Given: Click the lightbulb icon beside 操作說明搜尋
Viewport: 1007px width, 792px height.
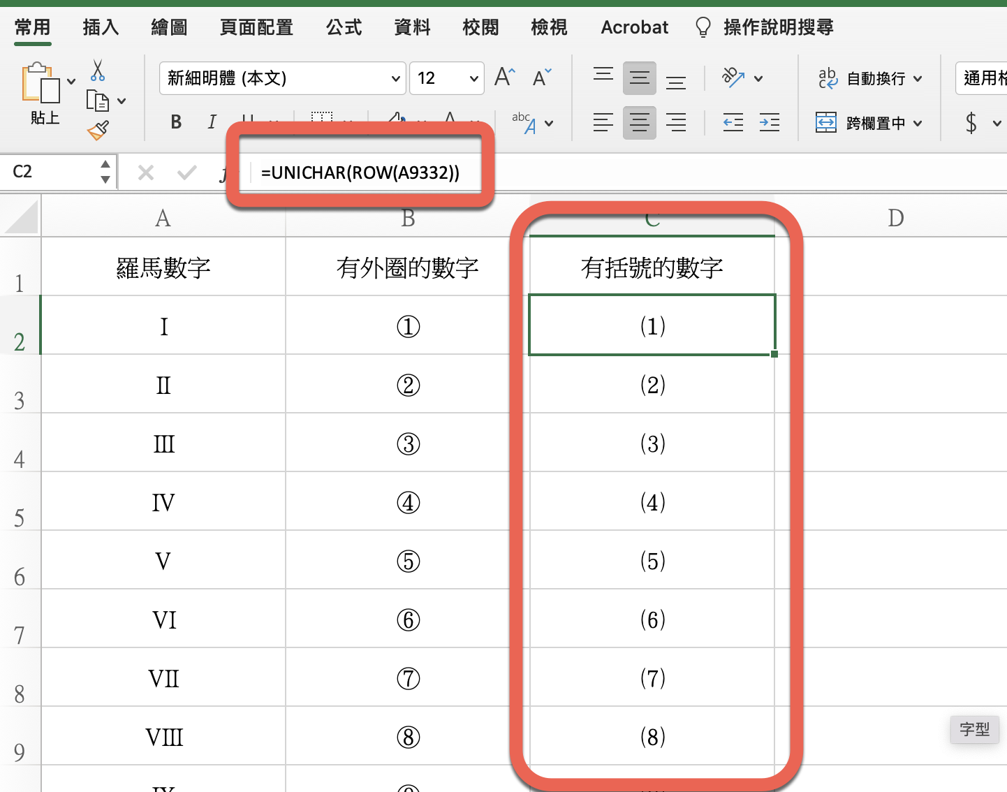Looking at the screenshot, I should click(703, 27).
